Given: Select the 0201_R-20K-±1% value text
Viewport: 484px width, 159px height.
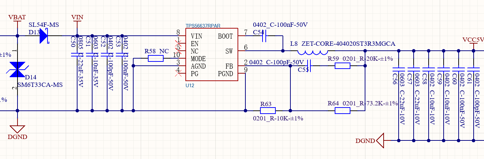Looking at the screenshot, I should pos(368,58).
